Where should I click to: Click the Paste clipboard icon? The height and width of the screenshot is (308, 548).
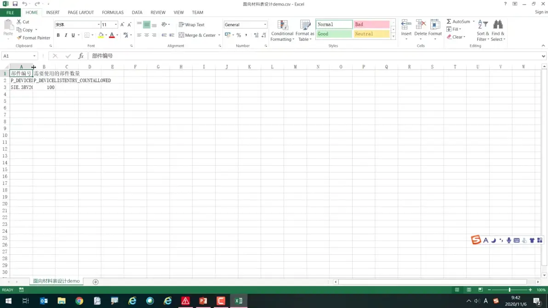point(8,25)
